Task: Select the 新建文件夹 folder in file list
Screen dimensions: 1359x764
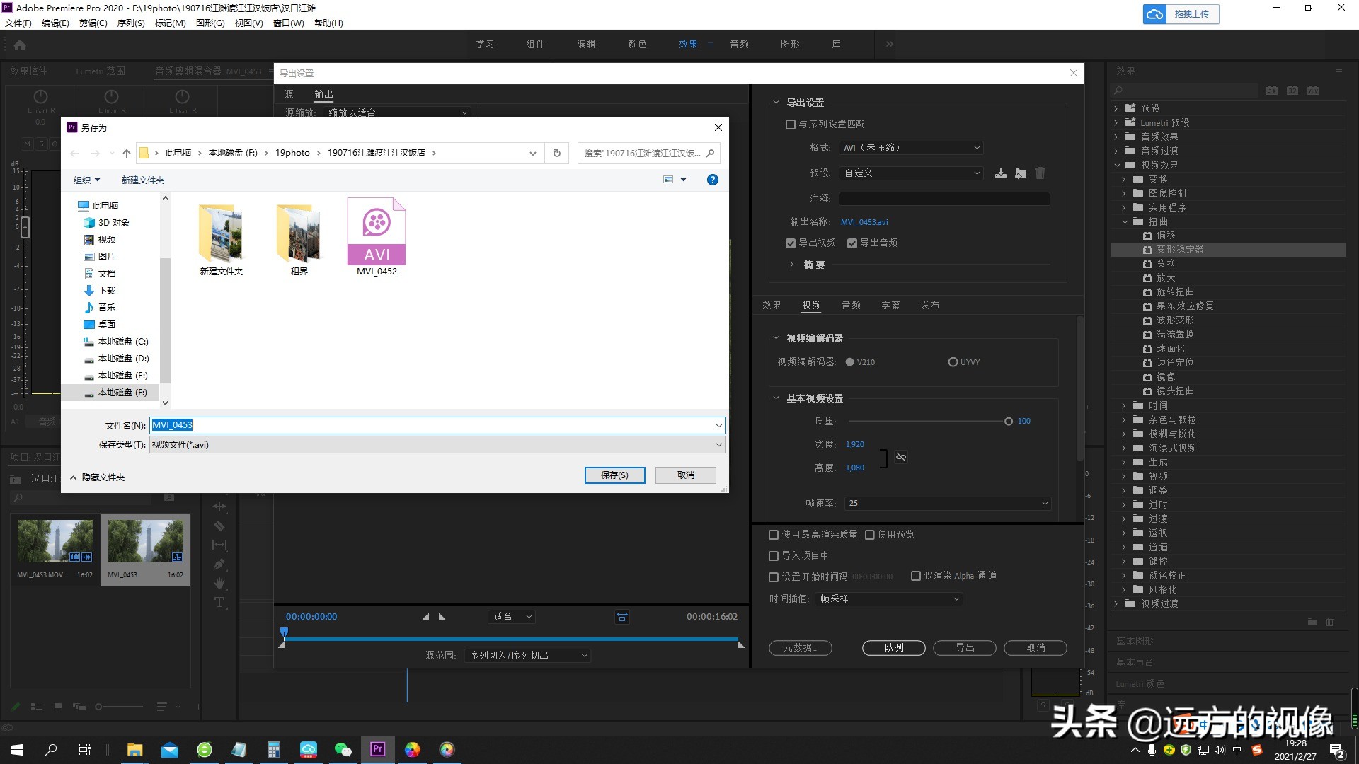Action: tap(221, 239)
